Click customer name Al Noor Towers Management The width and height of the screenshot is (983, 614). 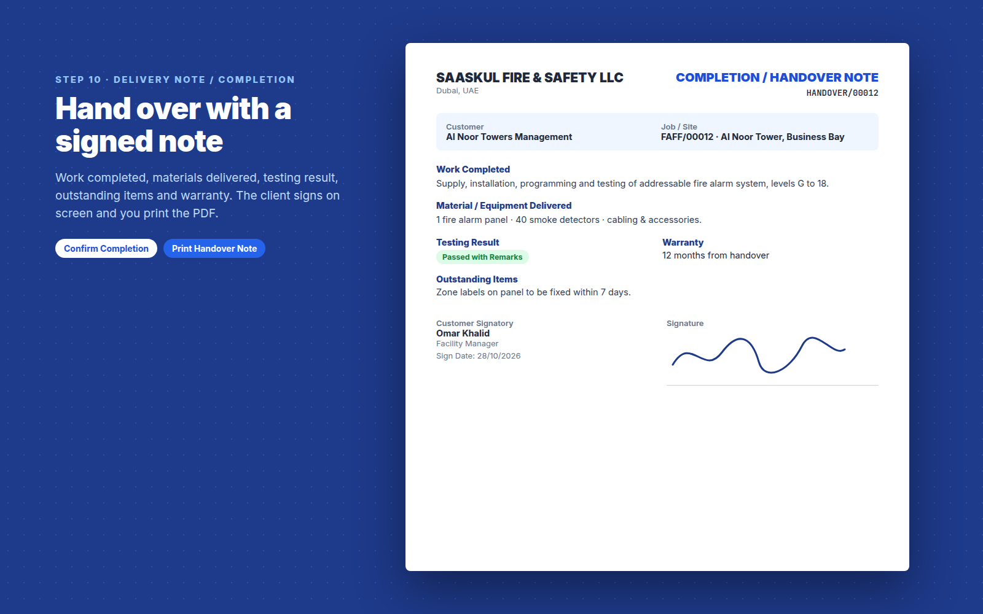pos(509,137)
